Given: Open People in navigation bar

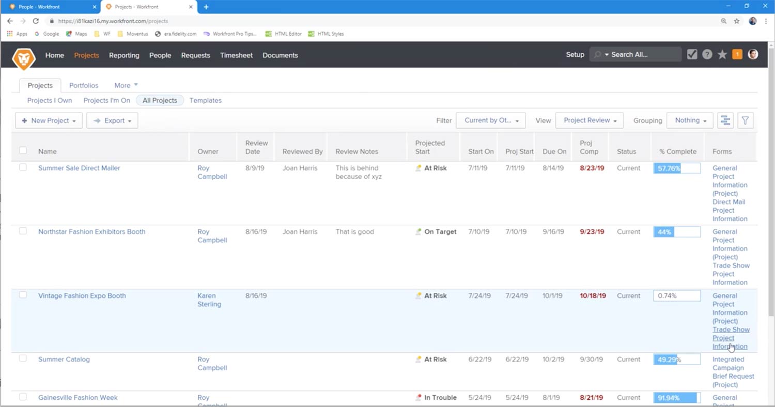Looking at the screenshot, I should pos(160,55).
